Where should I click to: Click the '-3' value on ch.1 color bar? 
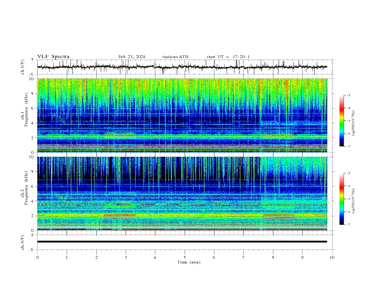click(x=348, y=95)
